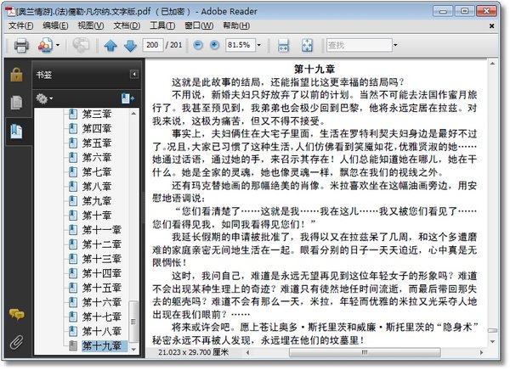510x370 pixels.
Task: Open the zoom level dropdown arrow
Action: point(259,45)
